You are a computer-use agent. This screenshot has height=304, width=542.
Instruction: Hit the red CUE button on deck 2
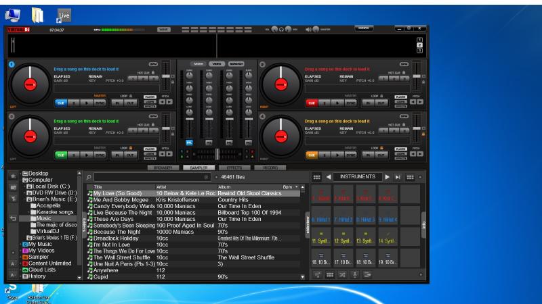coord(312,103)
